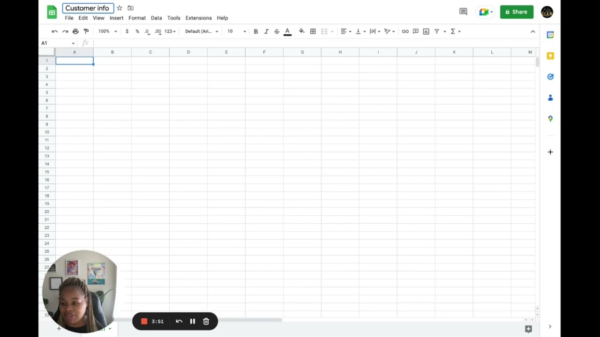Open the comment history icon

coord(463,12)
